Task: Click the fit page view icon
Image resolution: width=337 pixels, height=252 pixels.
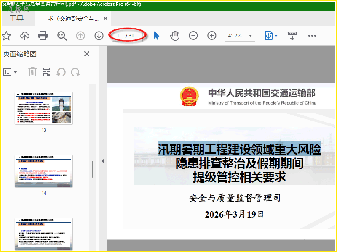Action: (269, 36)
